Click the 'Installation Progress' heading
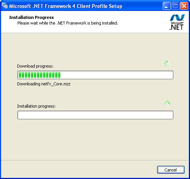 click(31, 17)
